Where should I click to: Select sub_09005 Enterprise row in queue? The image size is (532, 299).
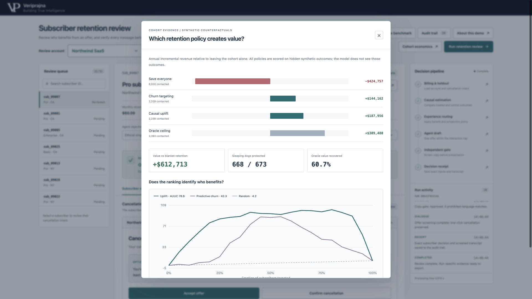tap(74, 133)
